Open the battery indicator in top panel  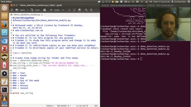point(137,2)
